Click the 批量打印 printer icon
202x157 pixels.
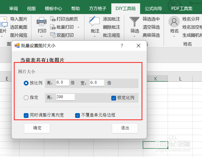point(53,27)
